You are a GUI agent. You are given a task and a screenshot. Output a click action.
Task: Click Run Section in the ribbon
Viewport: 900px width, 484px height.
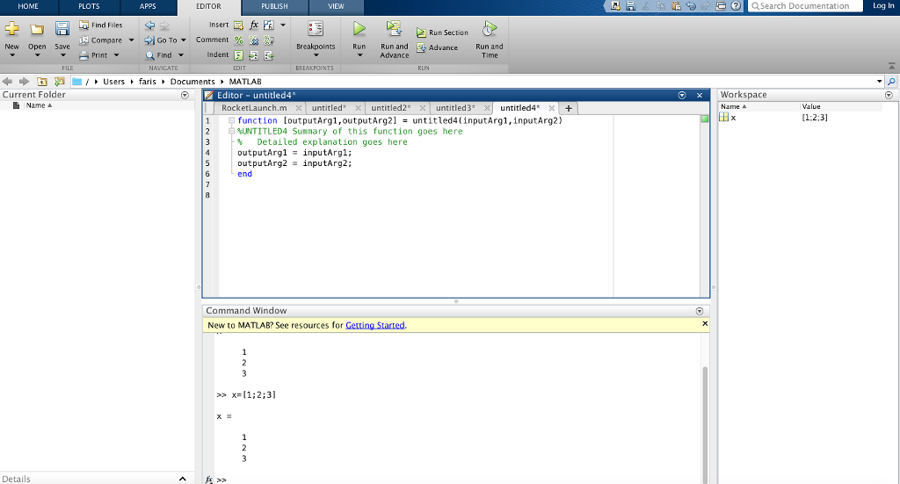click(442, 33)
